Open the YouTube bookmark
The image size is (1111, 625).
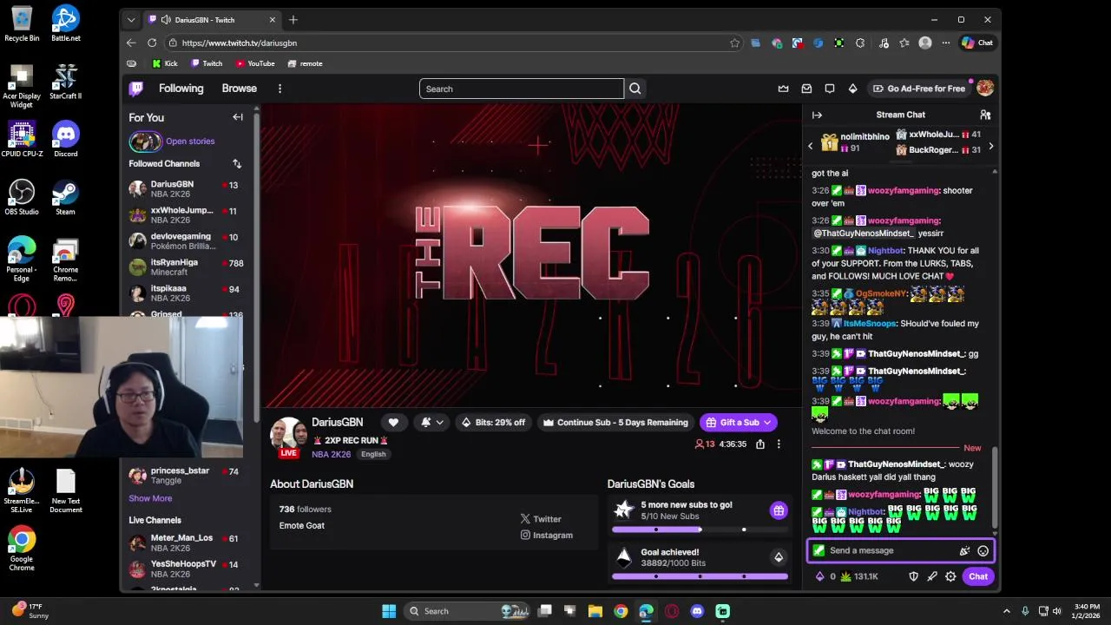click(x=255, y=63)
